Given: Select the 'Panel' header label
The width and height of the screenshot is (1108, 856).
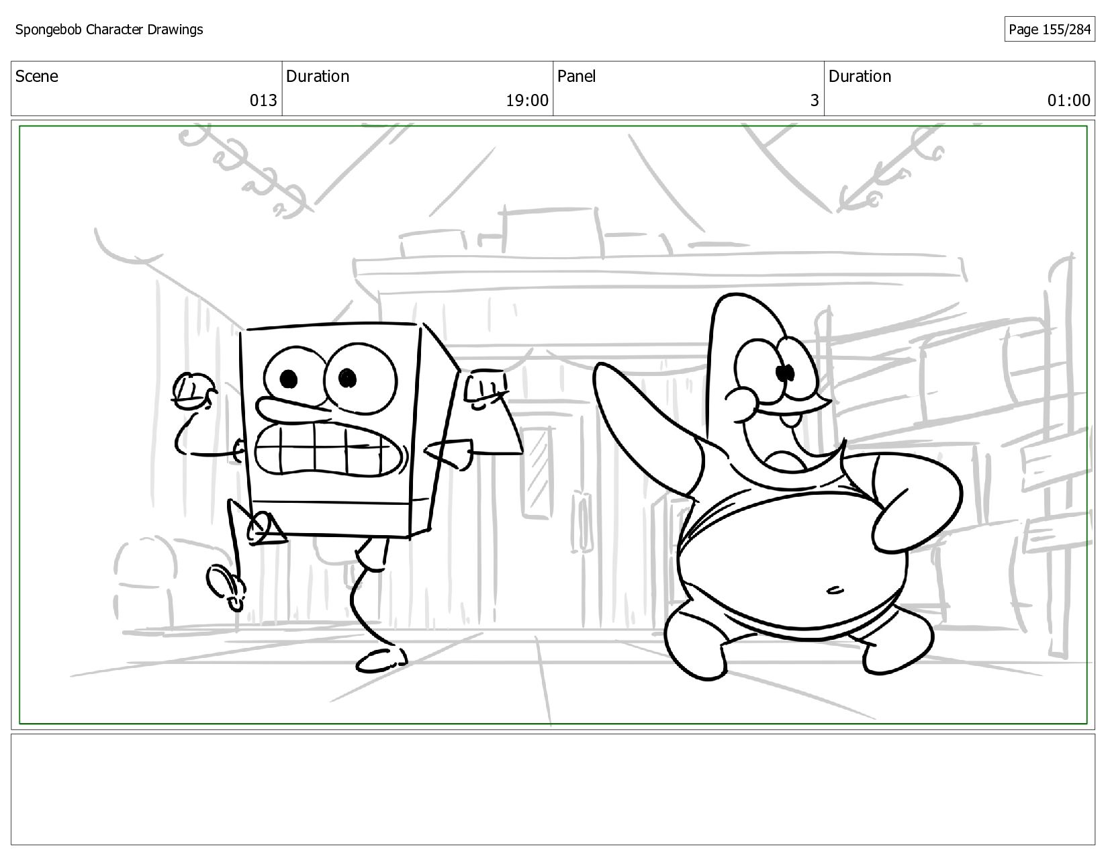Looking at the screenshot, I should (577, 77).
